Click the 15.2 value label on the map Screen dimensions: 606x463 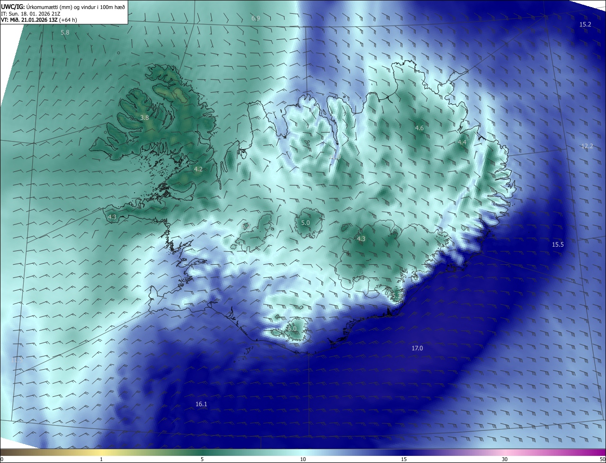pos(585,24)
